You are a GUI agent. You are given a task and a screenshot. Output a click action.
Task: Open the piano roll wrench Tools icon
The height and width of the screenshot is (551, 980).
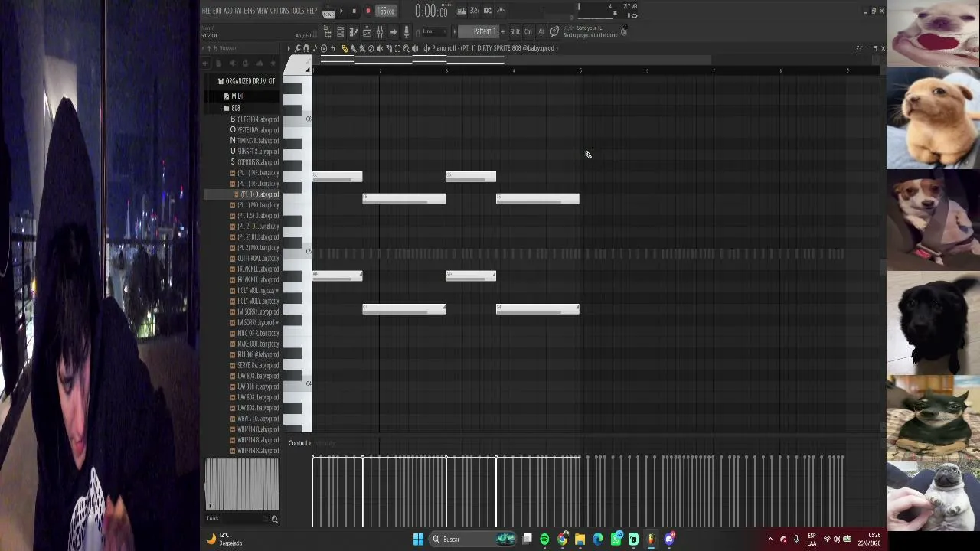[297, 48]
